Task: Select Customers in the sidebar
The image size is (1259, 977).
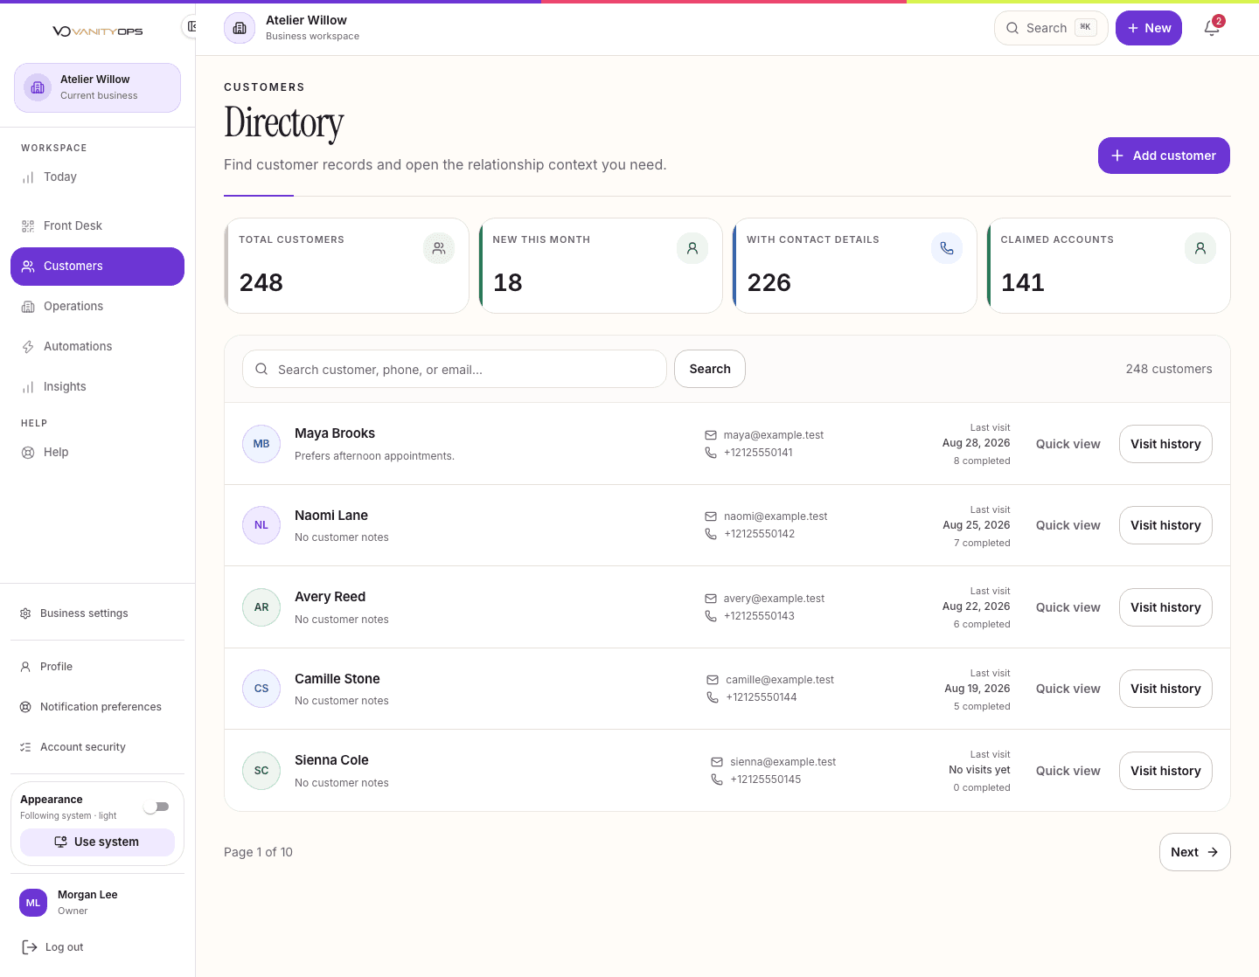Action: [x=97, y=267]
